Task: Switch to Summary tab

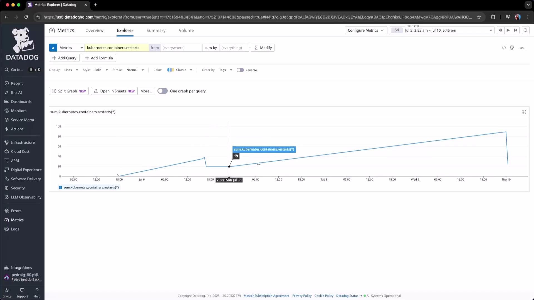Action: 156,31
